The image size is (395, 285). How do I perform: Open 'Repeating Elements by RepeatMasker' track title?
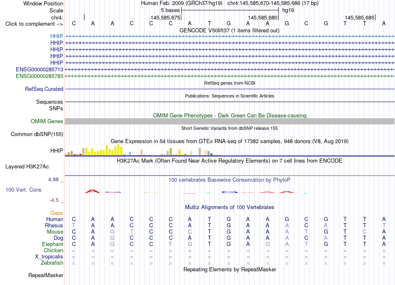click(230, 269)
